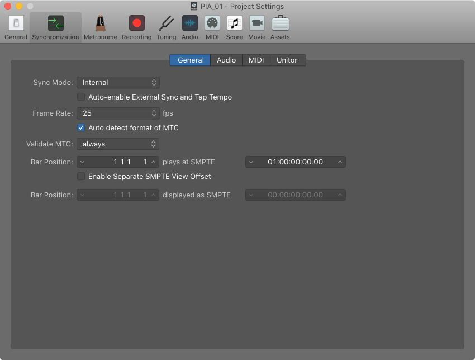
Task: Select the MIDI settings icon
Action: click(x=212, y=27)
